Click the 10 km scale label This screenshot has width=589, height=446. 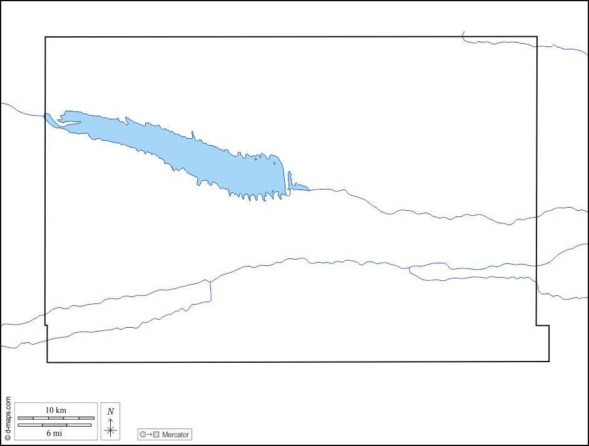tap(56, 410)
